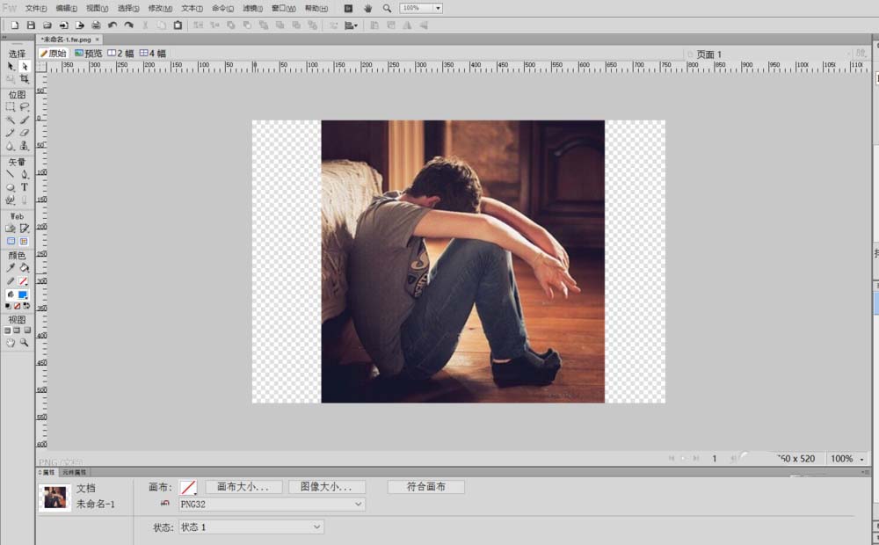Open the 100% zoom dropdown in top bar
The image size is (879, 545).
point(438,9)
